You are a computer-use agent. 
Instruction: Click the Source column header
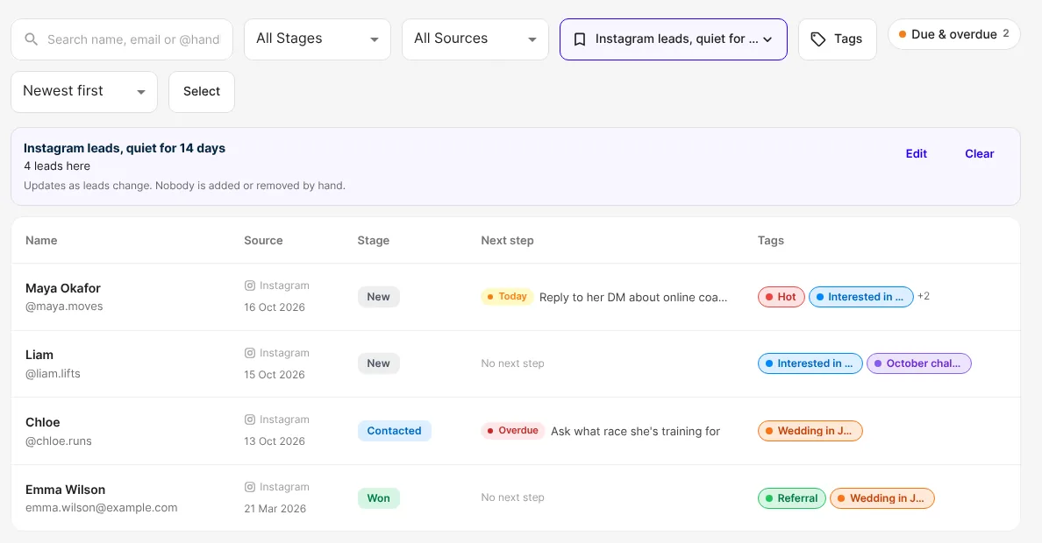tap(263, 240)
